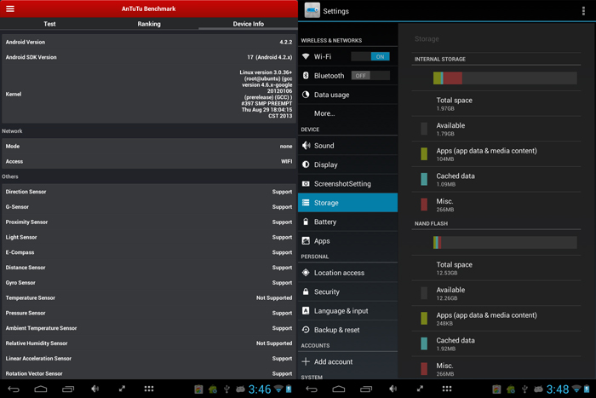Click the Add account plus icon
This screenshot has width=596, height=398.
tap(306, 361)
